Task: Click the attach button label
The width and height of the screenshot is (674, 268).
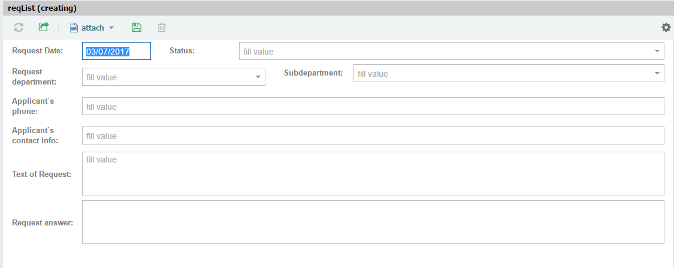Action: click(x=93, y=28)
